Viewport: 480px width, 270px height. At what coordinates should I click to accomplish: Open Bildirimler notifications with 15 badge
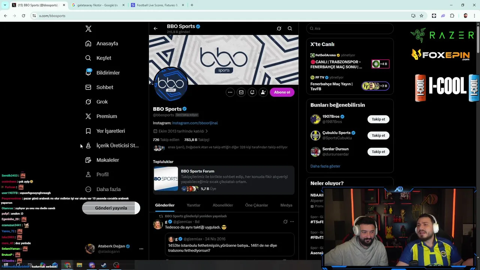pos(102,73)
